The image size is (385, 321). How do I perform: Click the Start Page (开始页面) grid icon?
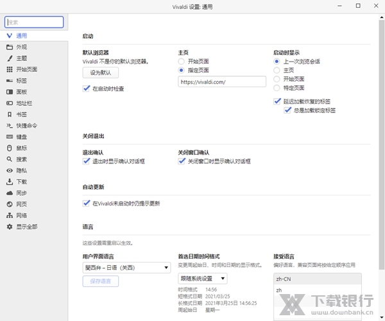[x=10, y=69]
